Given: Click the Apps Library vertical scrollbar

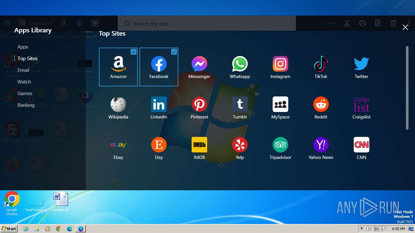Looking at the screenshot, I should pos(407,88).
